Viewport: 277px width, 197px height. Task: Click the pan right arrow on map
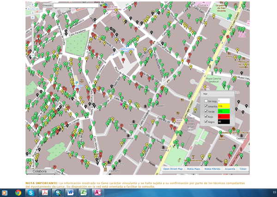click(x=36, y=8)
